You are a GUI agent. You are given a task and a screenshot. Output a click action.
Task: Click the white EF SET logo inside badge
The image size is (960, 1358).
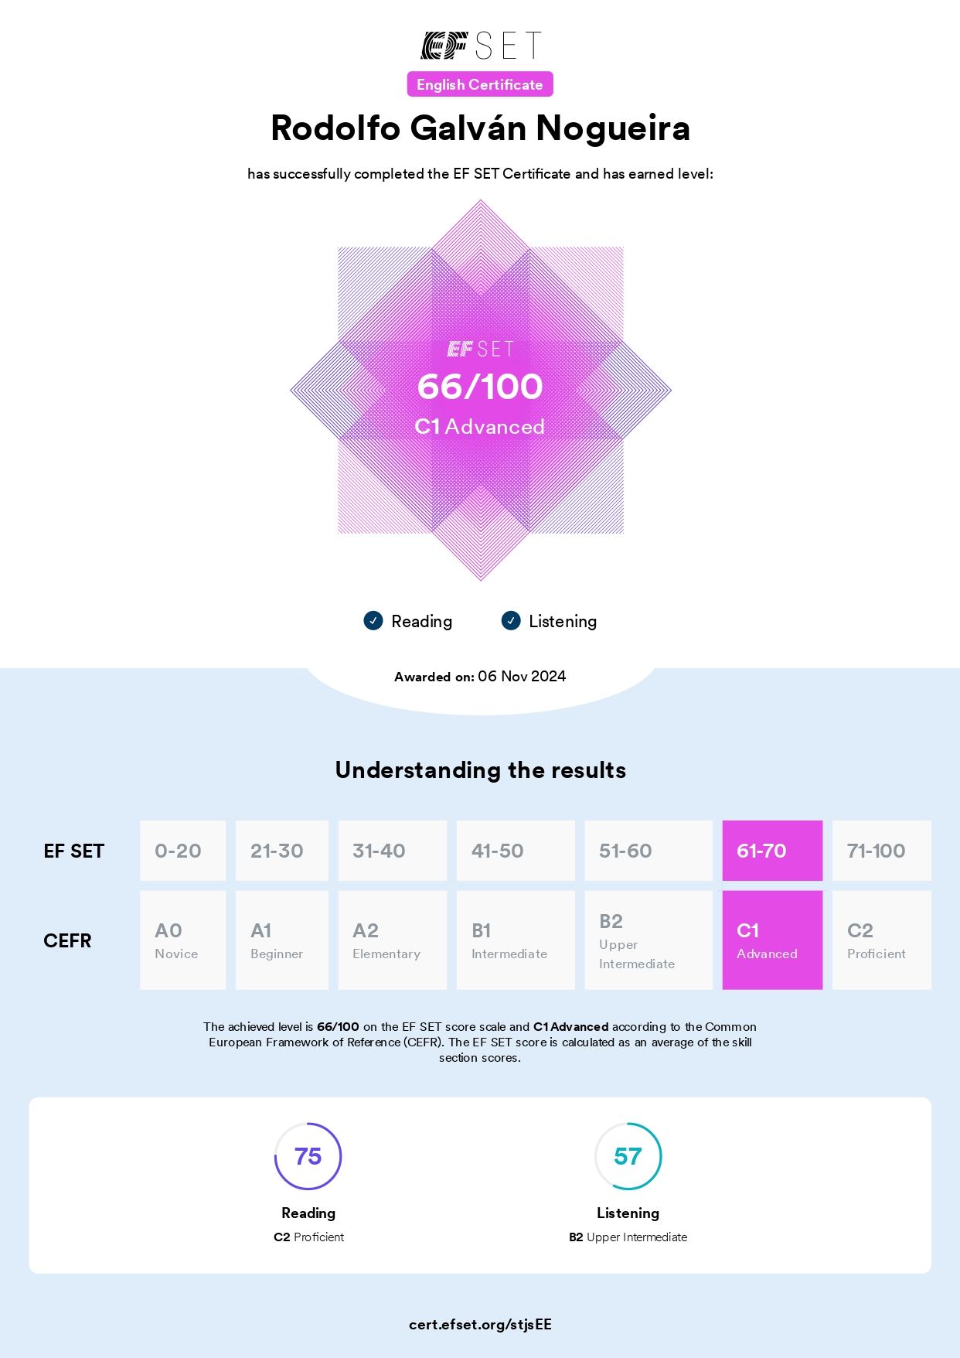coord(480,350)
